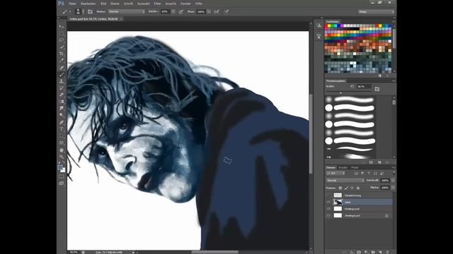Open the workspace switcher dropdown

click(x=376, y=12)
